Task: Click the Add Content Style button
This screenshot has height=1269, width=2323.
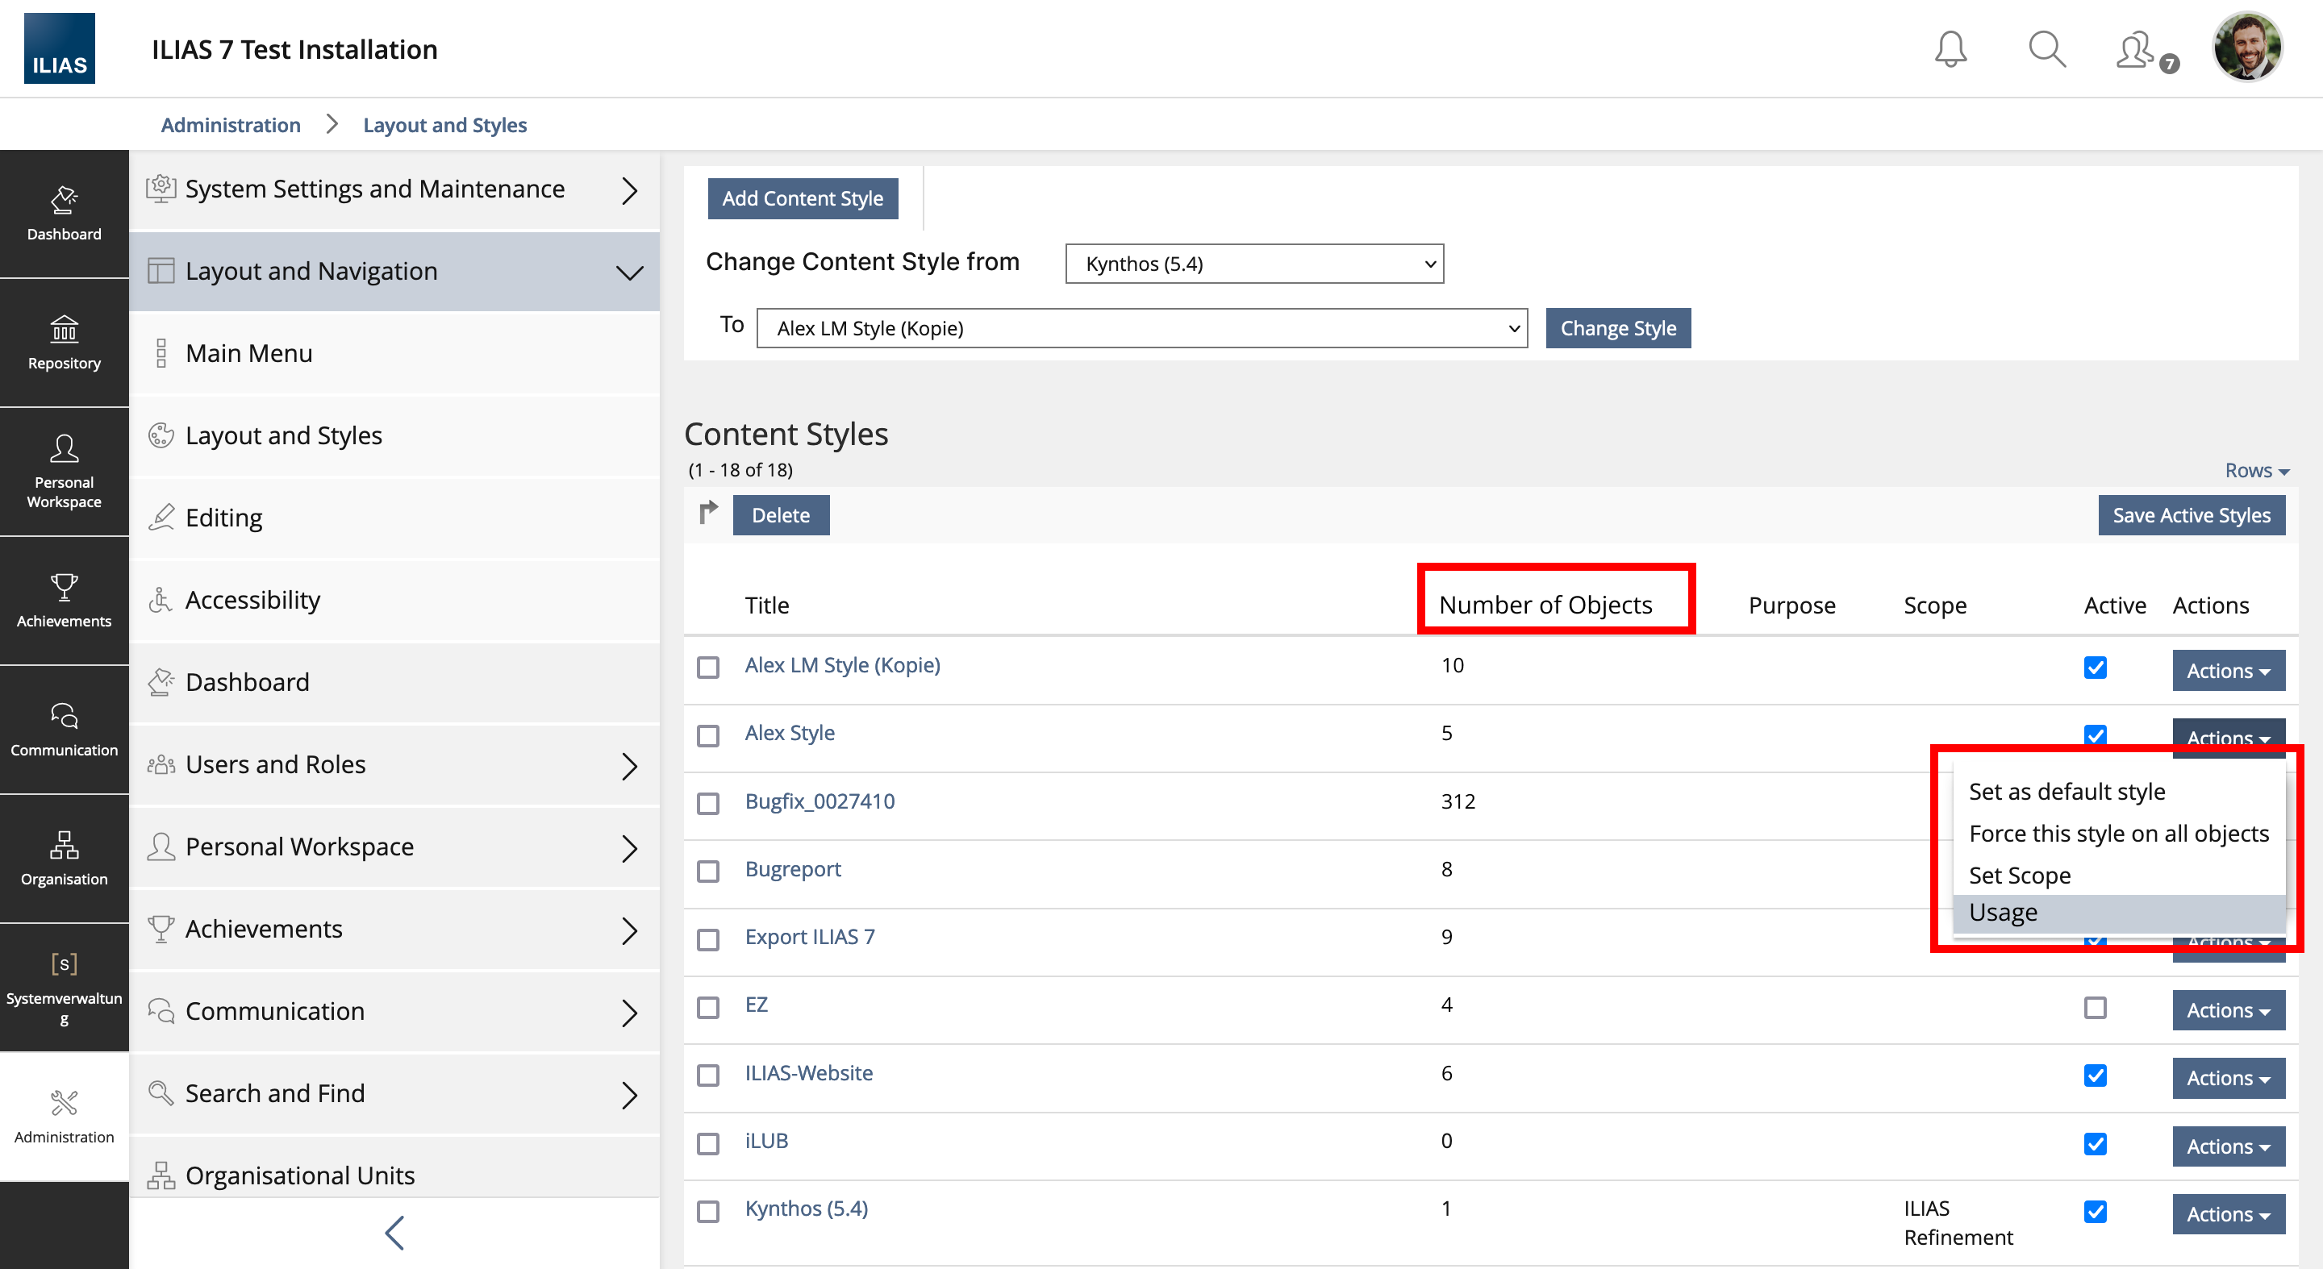Action: point(802,198)
